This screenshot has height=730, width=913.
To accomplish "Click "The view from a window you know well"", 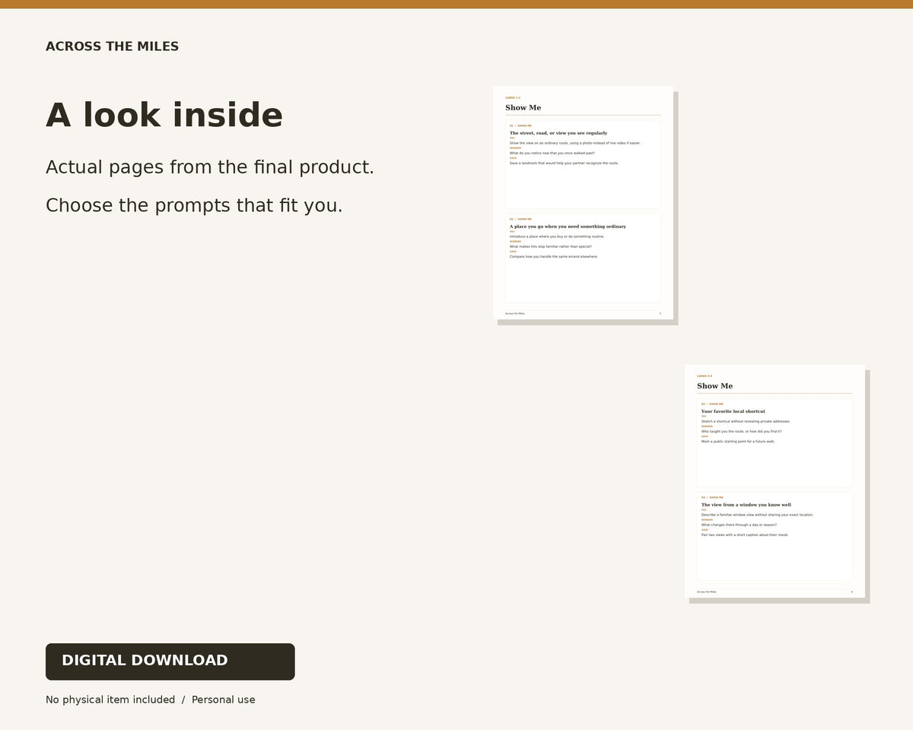I will 746,505.
